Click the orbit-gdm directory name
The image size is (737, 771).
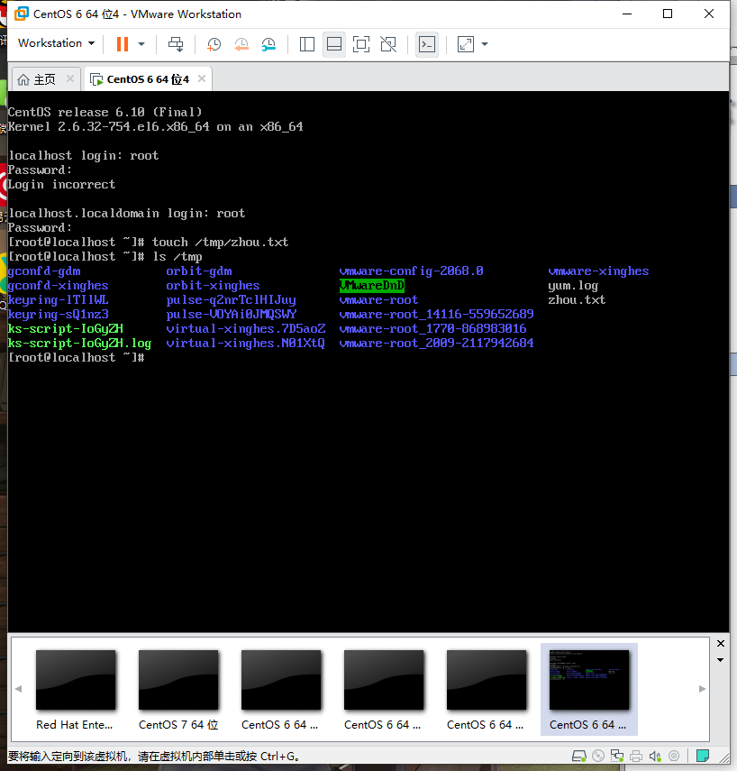pyautogui.click(x=199, y=271)
